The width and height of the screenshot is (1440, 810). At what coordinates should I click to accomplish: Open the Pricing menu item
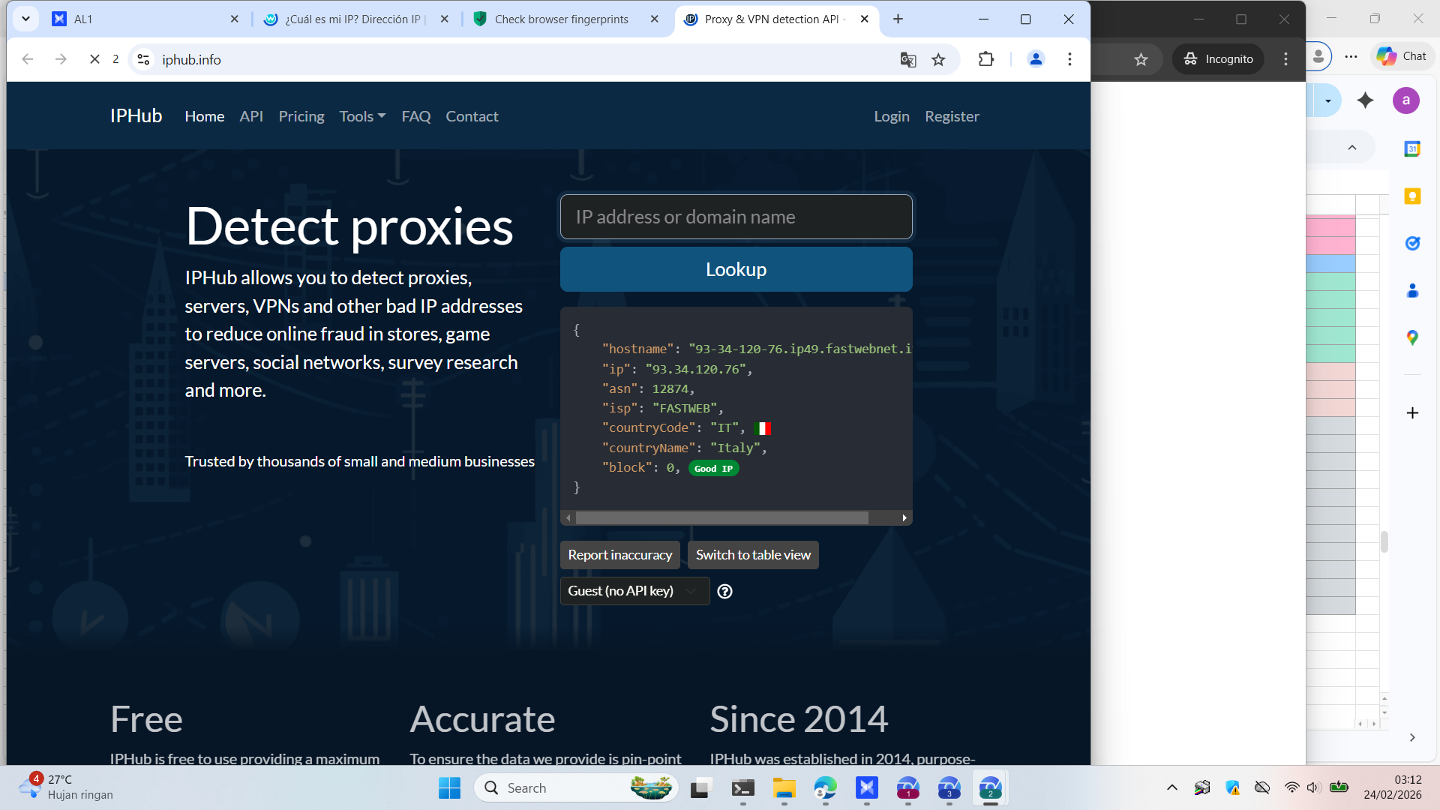coord(301,116)
